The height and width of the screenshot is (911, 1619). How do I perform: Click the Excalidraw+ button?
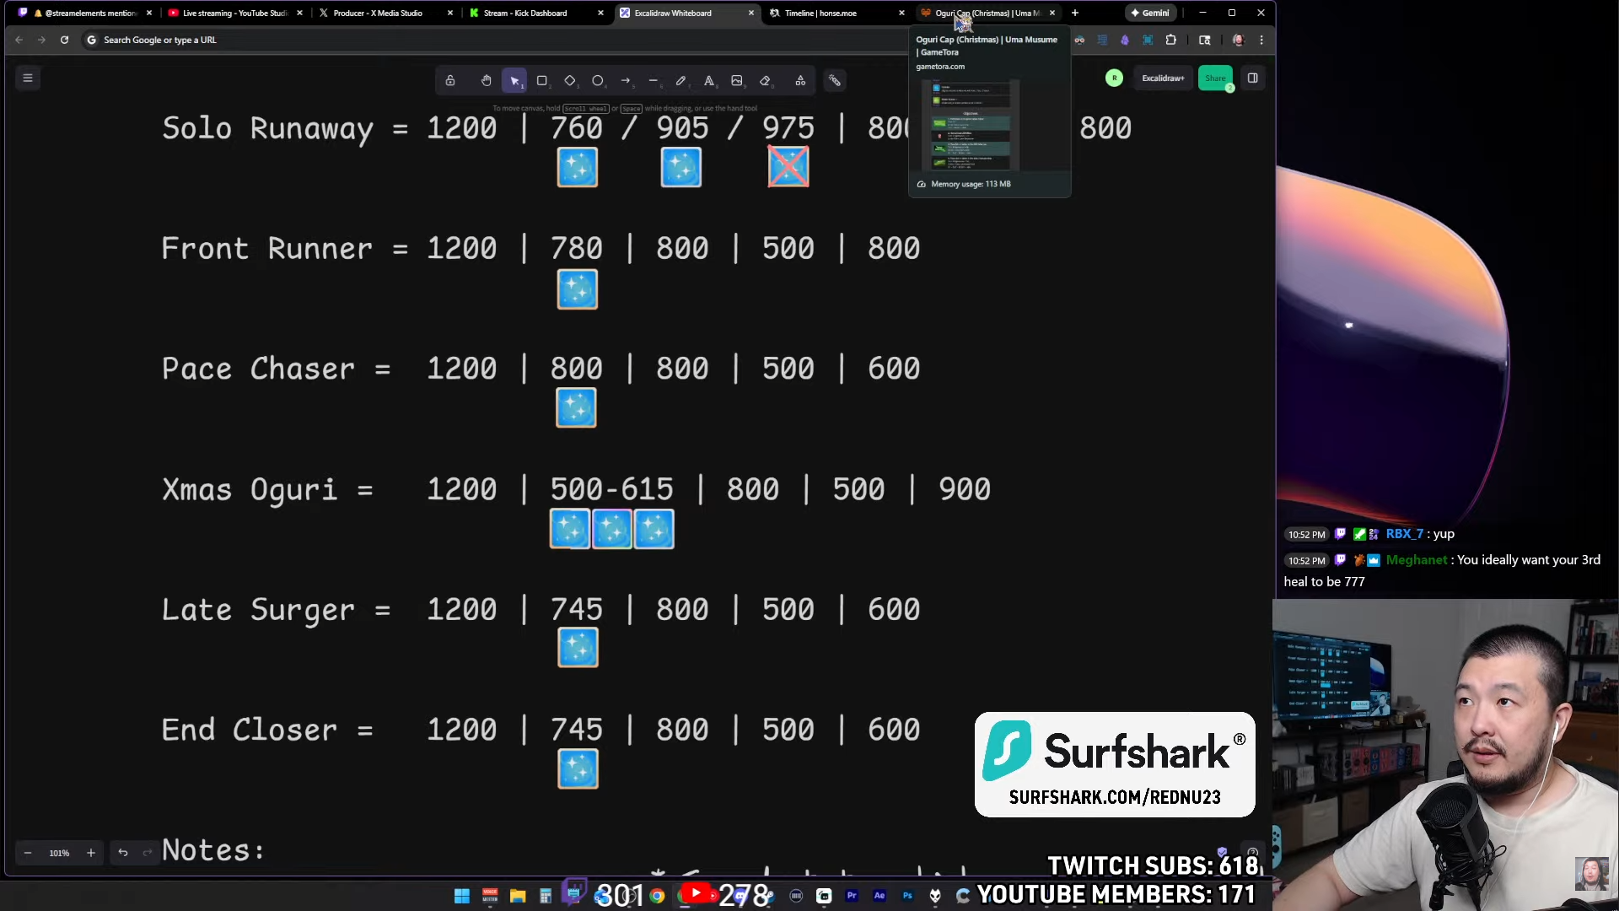pos(1163,78)
